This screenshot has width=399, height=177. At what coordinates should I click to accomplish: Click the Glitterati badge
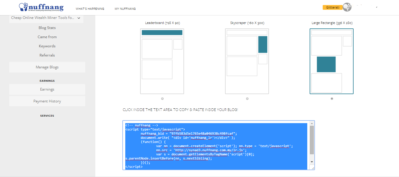(332, 7)
